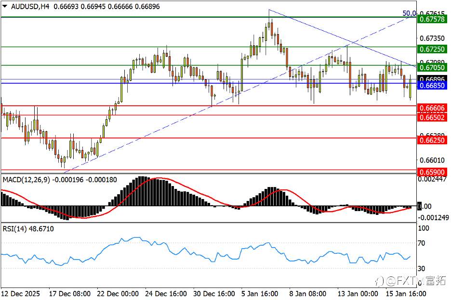The height and width of the screenshot is (300, 451).
Task: Click the black current price tag 0.66896
Action: 432,79
